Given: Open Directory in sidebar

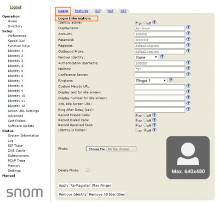Looking at the screenshot, I should tap(15, 26).
